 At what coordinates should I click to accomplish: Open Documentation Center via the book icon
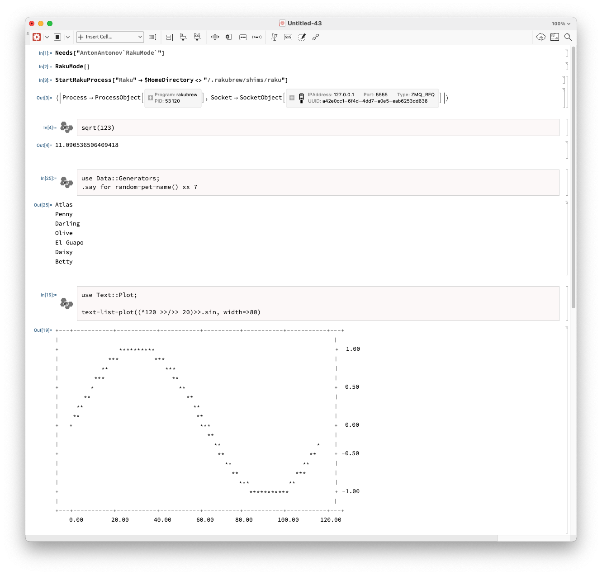pyautogui.click(x=555, y=37)
